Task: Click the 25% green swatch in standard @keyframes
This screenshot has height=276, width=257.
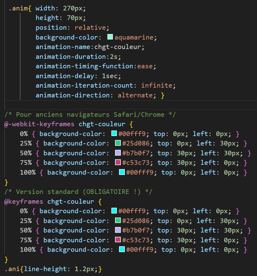Action: point(118,221)
